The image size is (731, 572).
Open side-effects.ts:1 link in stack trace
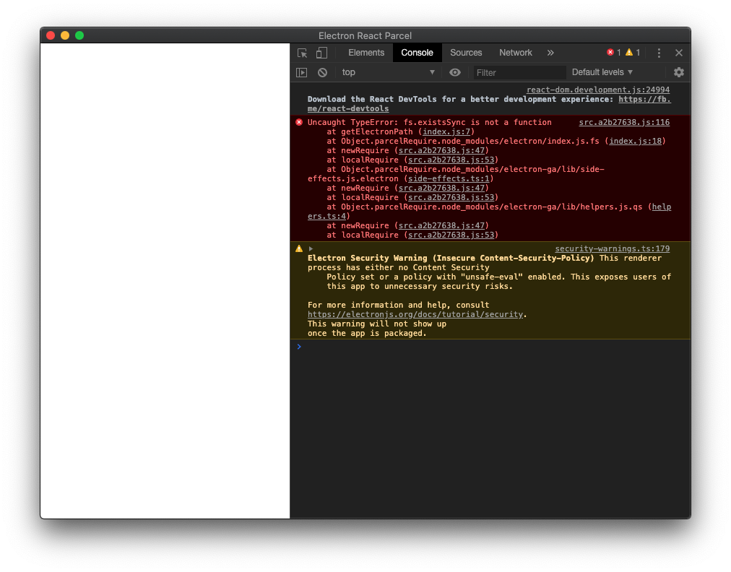click(449, 178)
